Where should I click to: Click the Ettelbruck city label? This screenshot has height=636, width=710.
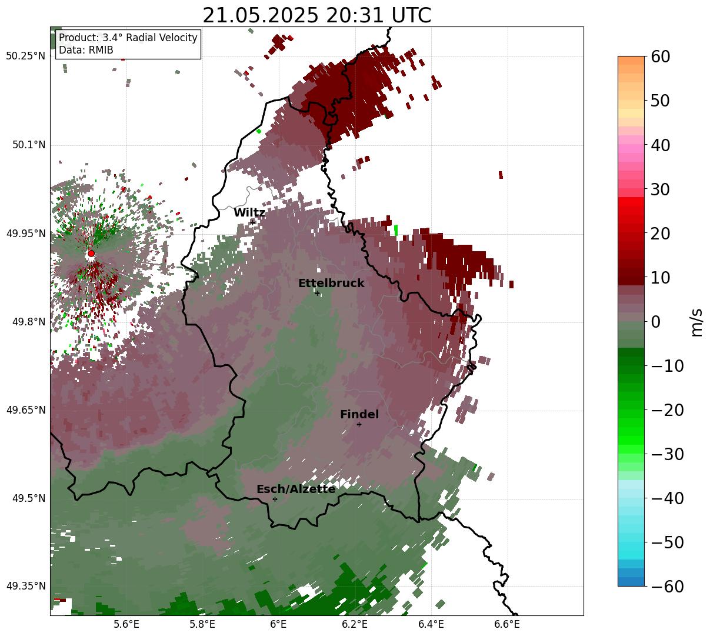331,284
